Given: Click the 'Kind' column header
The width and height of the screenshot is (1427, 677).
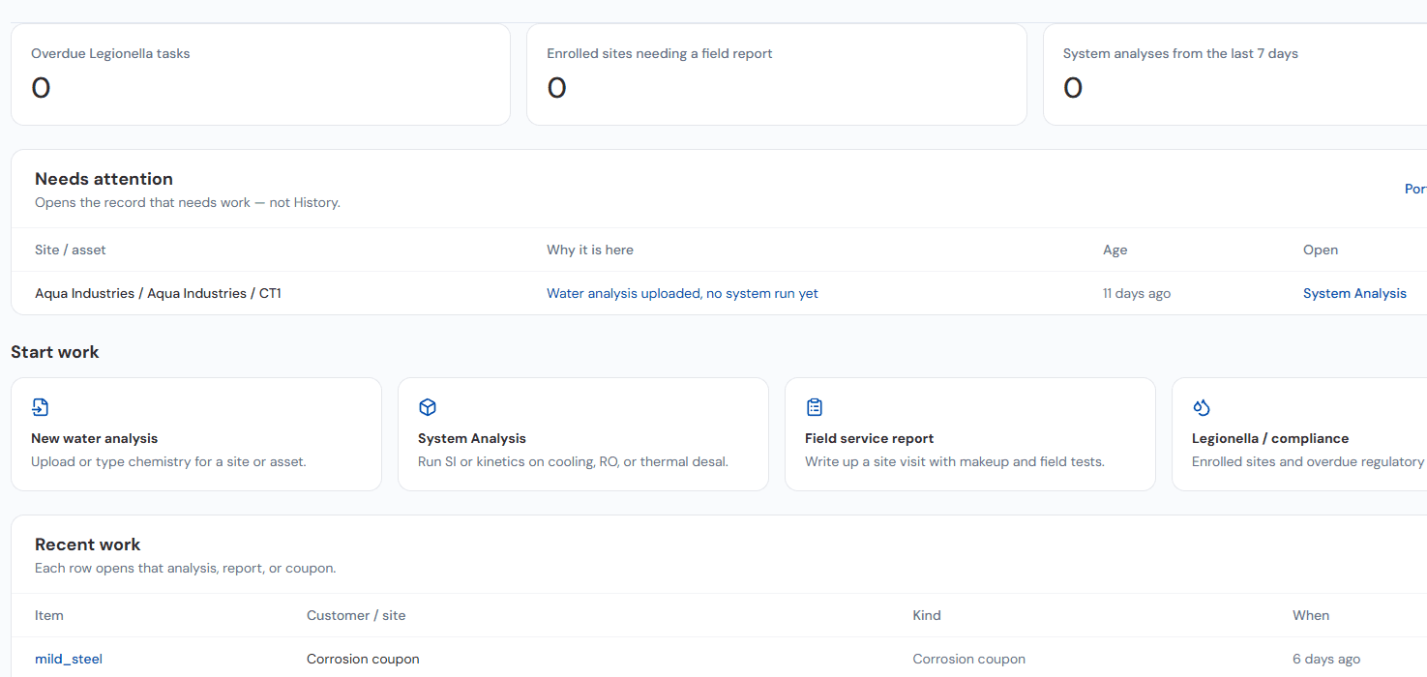Looking at the screenshot, I should pos(927,615).
